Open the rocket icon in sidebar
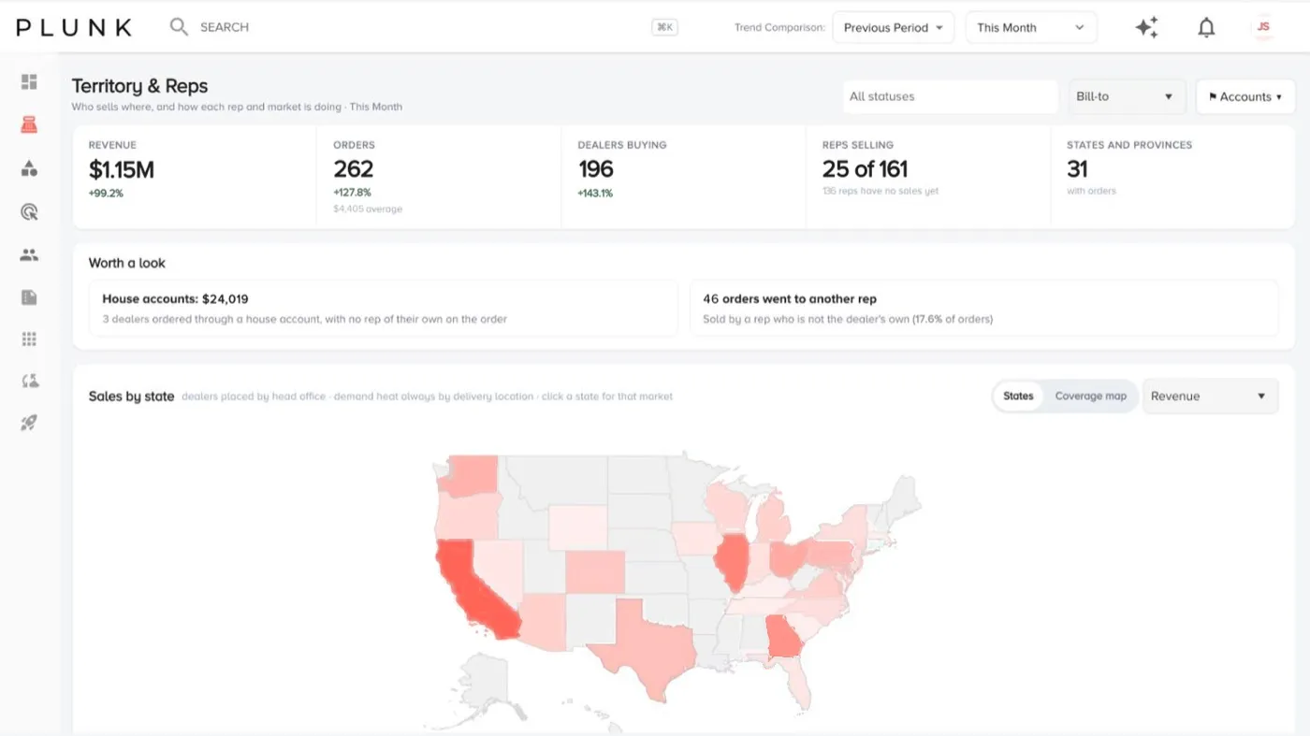Viewport: 1310px width, 736px height. [x=29, y=424]
